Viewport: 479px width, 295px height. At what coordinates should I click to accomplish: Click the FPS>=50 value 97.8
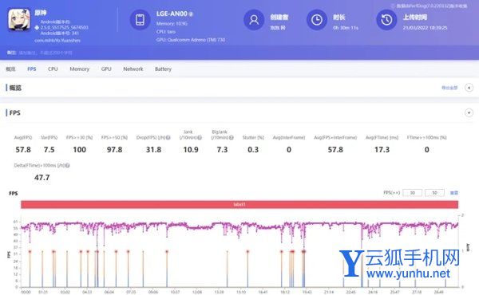click(x=114, y=150)
